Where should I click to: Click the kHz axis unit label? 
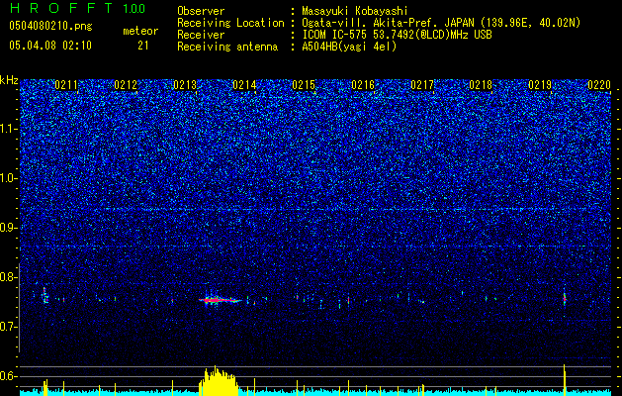9,80
